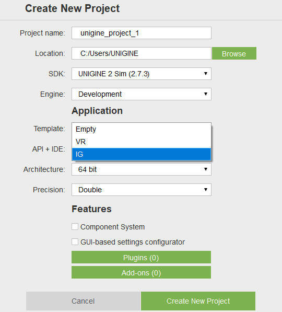Viewport: 282px width, 312px height.
Task: Select Empty template option
Action: [x=142, y=129]
